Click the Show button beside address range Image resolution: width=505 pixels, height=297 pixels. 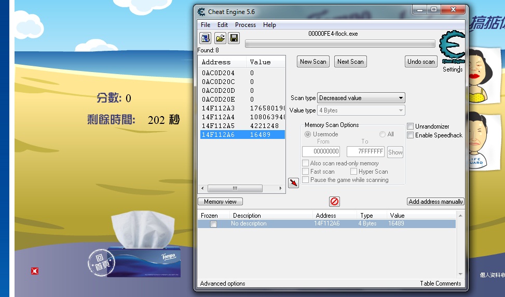395,152
